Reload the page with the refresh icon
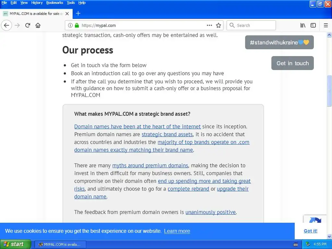Screen dimensions: 332x249 pos(28,25)
